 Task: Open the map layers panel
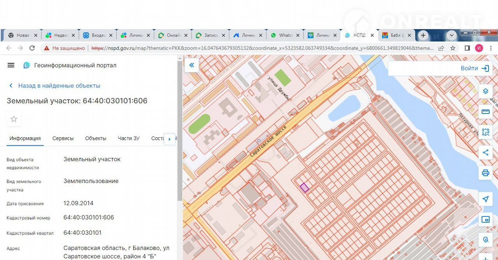pos(485,91)
